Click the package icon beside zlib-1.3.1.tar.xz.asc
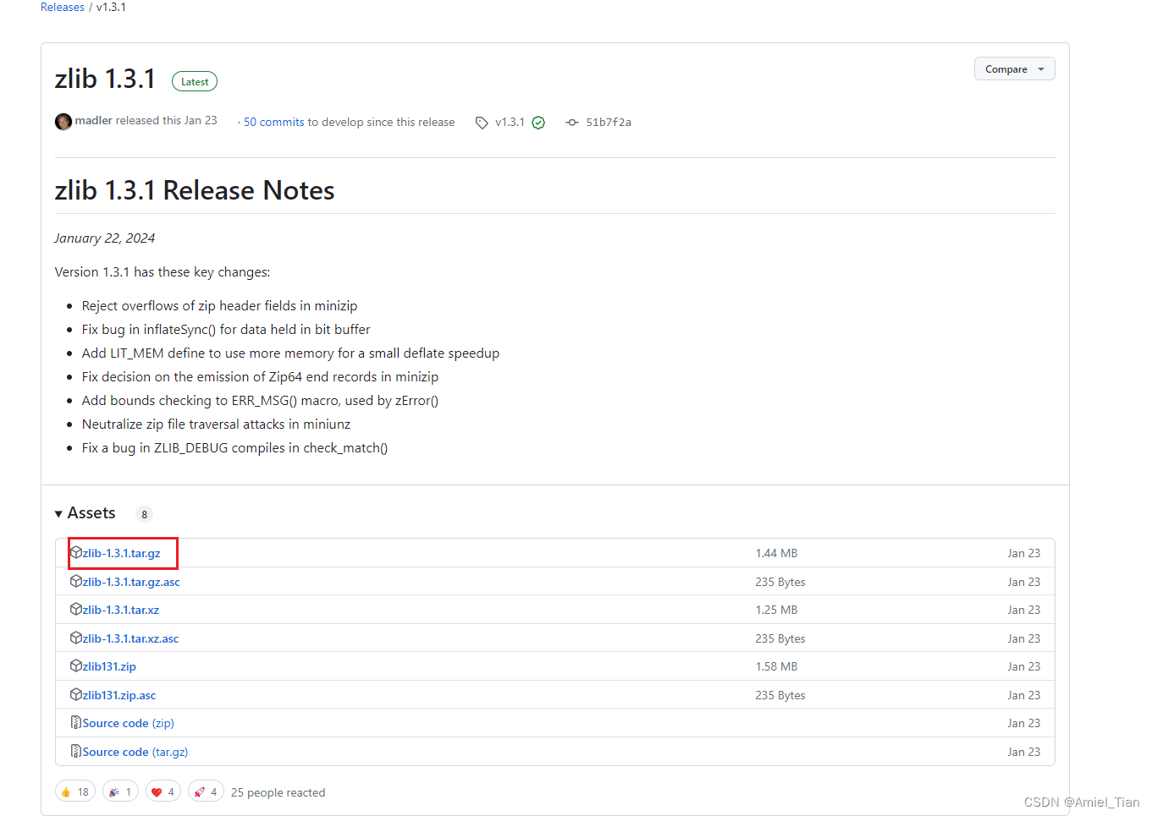 [76, 638]
